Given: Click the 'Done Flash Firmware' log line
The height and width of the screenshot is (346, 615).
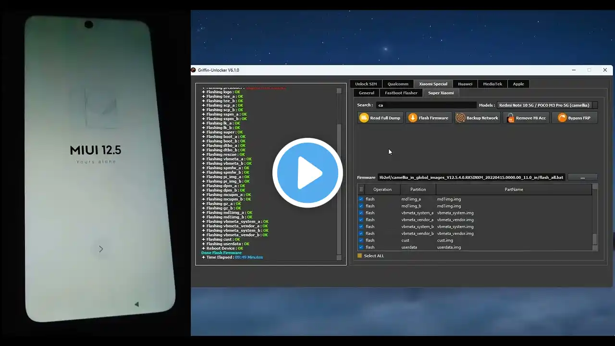Looking at the screenshot, I should [221, 253].
